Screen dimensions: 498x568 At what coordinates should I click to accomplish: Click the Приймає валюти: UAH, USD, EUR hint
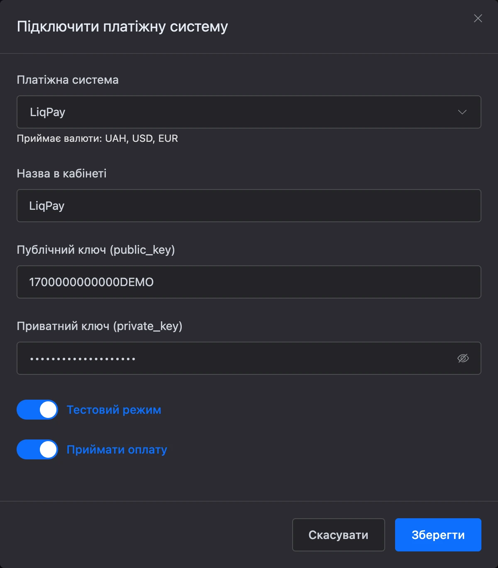click(97, 138)
